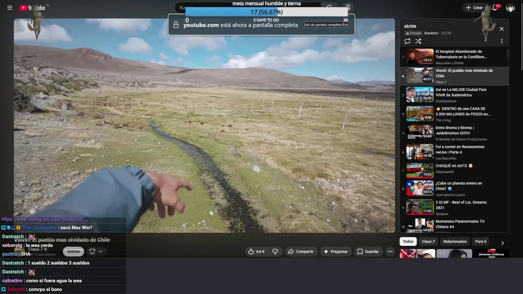Open Fui a comer en Restaurantes vacíos
The height and width of the screenshot is (294, 523).
454,152
